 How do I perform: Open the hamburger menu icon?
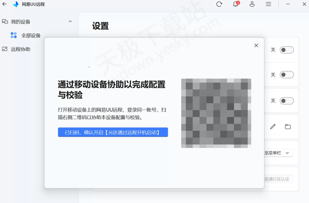pos(268,4)
